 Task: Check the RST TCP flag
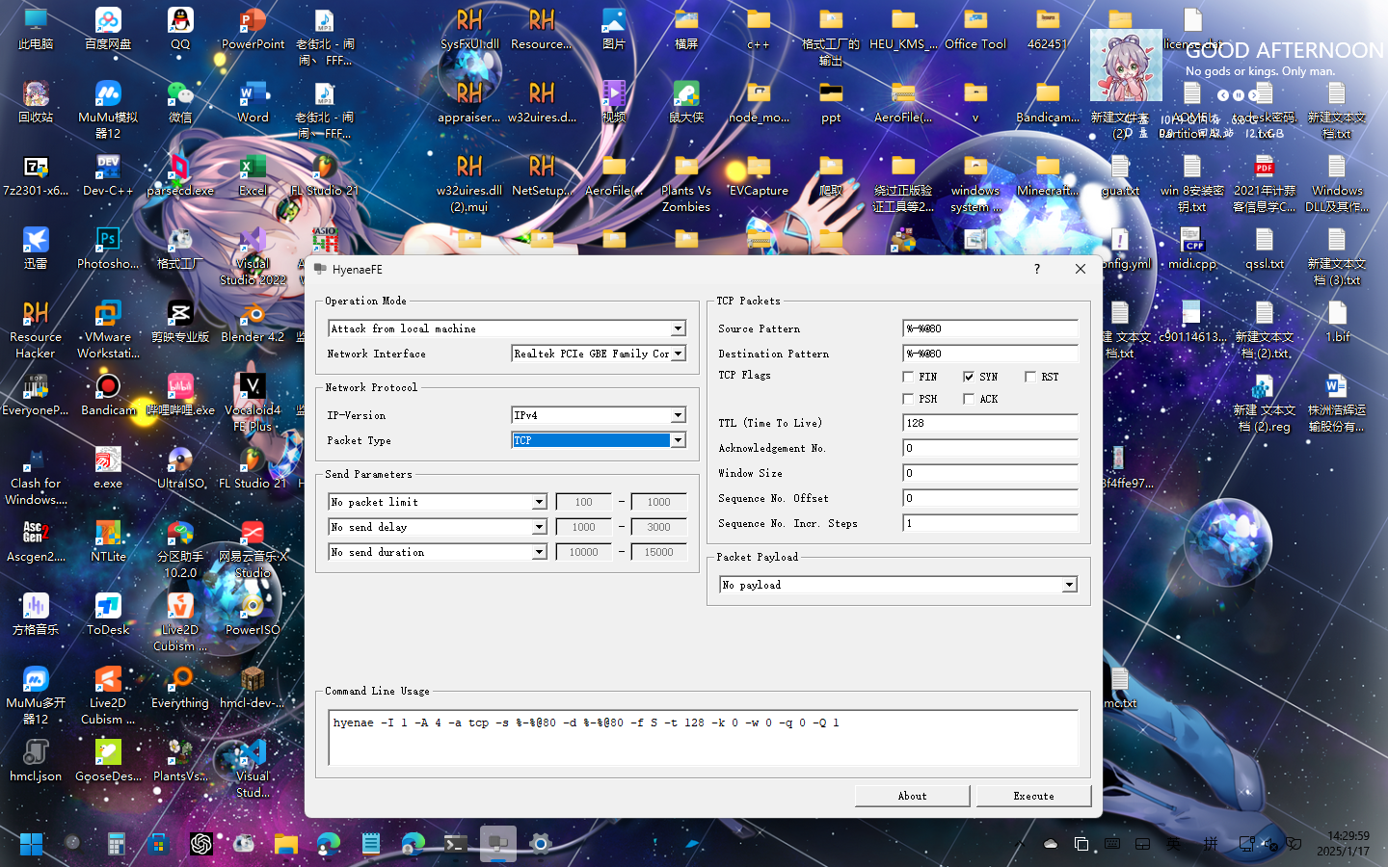pyautogui.click(x=1030, y=377)
